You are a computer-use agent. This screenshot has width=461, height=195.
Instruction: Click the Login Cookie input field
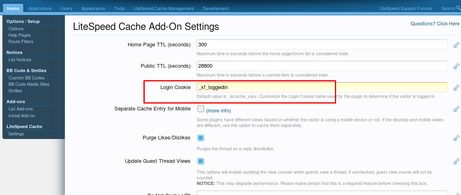pyautogui.click(x=322, y=87)
